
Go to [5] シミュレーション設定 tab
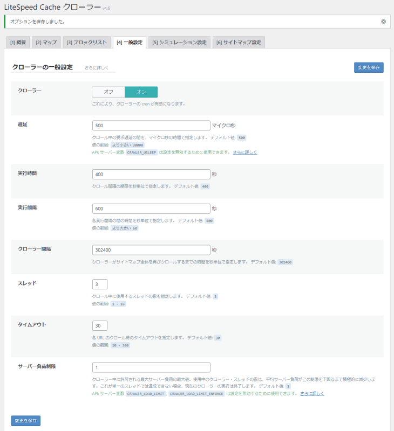coord(179,42)
